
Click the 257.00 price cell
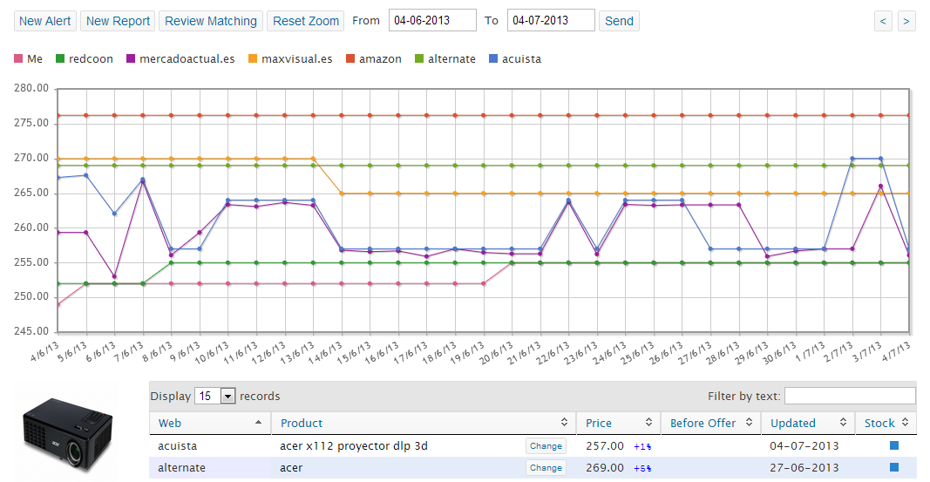click(604, 446)
